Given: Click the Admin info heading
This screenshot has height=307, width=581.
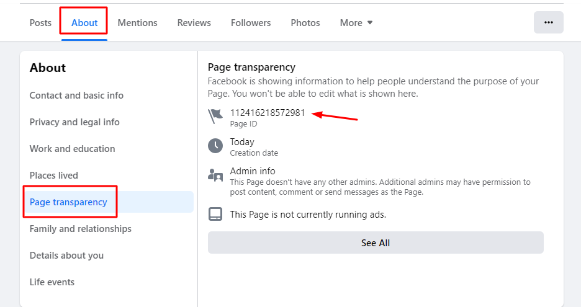Looking at the screenshot, I should coord(253,171).
